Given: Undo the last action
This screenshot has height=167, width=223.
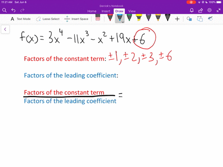Looking at the screenshot, I should point(13,10).
